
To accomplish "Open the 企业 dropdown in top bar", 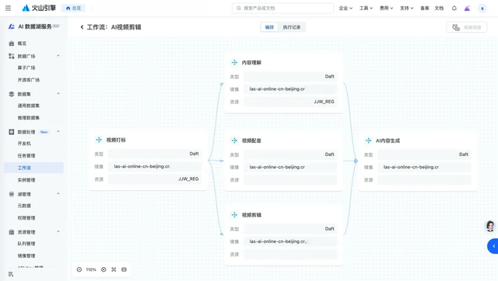I will pos(345,9).
